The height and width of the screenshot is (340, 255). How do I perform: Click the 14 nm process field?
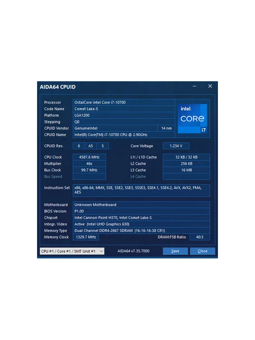point(167,128)
